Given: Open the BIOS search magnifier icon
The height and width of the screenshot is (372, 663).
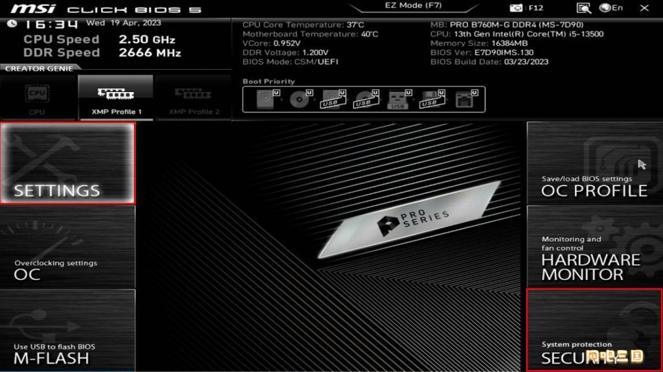Looking at the screenshot, I should pyautogui.click(x=583, y=8).
